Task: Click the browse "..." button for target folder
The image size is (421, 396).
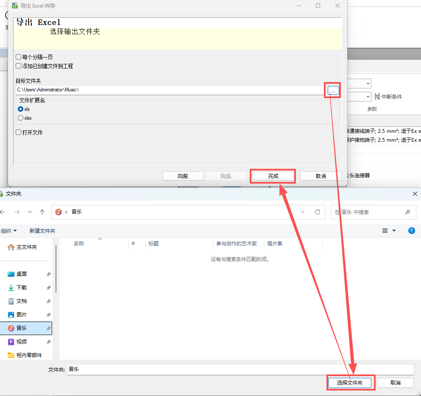Action: 333,91
